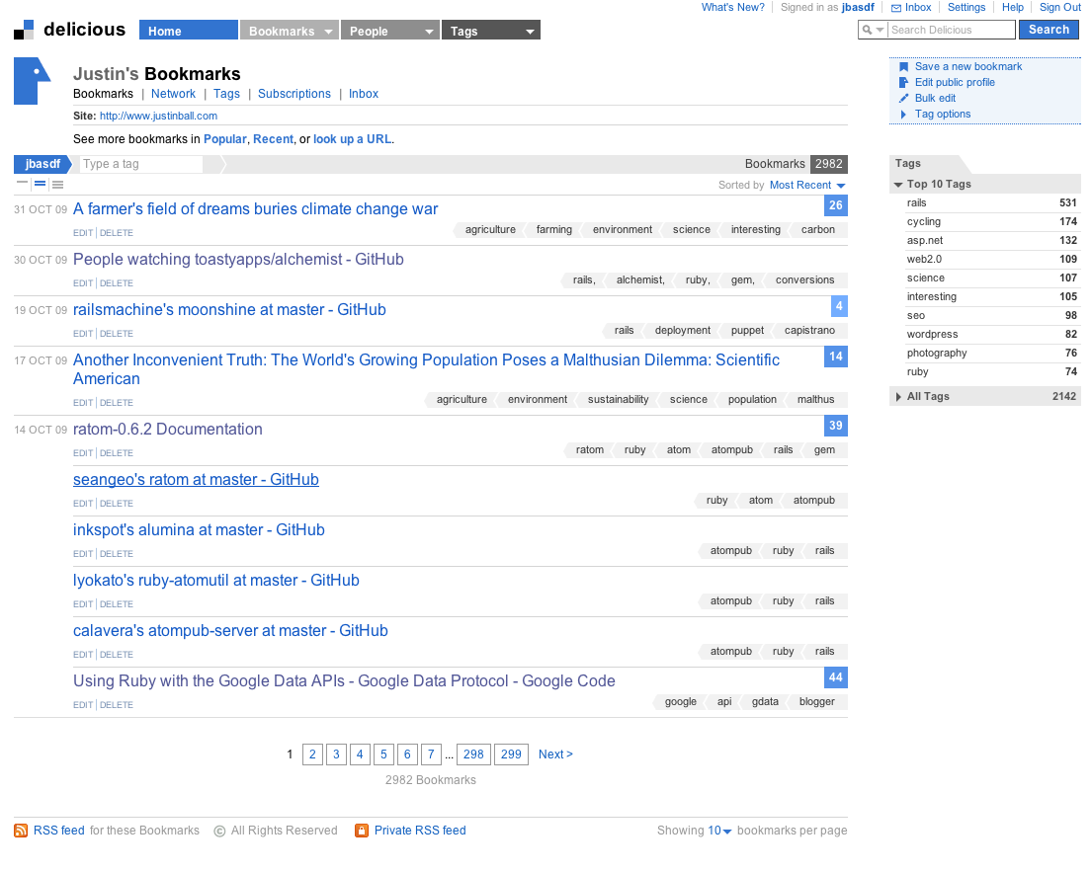Open seangeo's ratom at master bookmark
Screen dimensions: 1092x873
click(x=196, y=480)
